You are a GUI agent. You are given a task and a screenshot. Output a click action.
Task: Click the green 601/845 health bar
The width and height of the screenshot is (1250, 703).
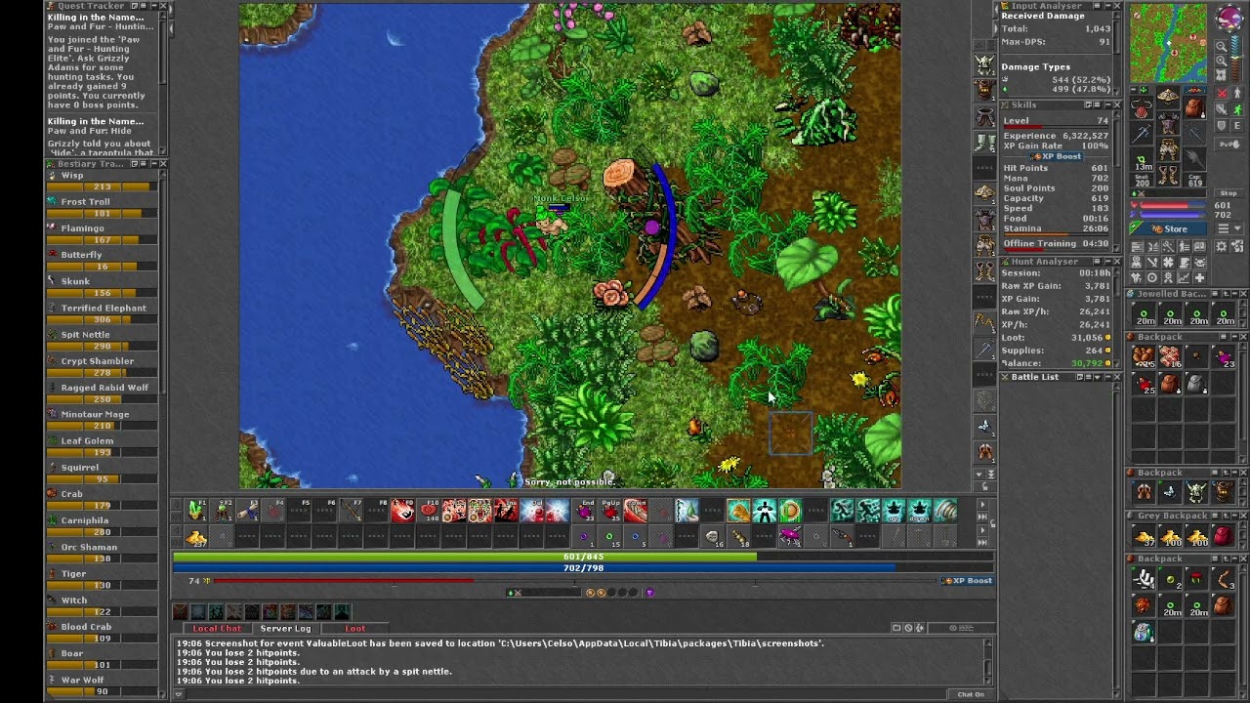(x=583, y=557)
